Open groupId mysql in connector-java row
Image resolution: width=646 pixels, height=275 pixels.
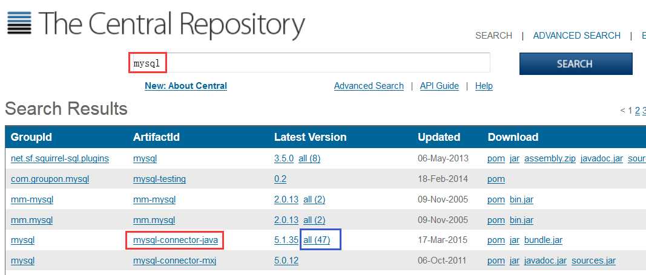pos(22,240)
